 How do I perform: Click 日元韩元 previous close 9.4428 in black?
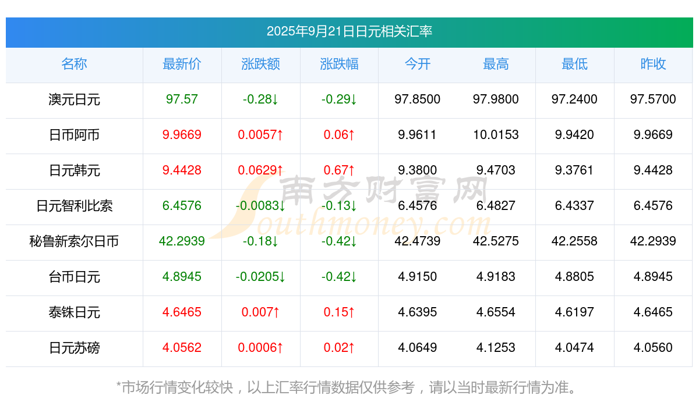tap(654, 170)
